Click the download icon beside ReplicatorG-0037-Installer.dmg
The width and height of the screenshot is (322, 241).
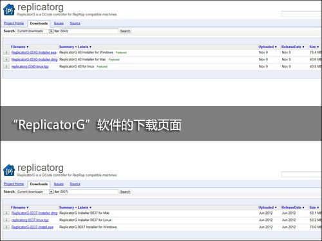coord(6,213)
